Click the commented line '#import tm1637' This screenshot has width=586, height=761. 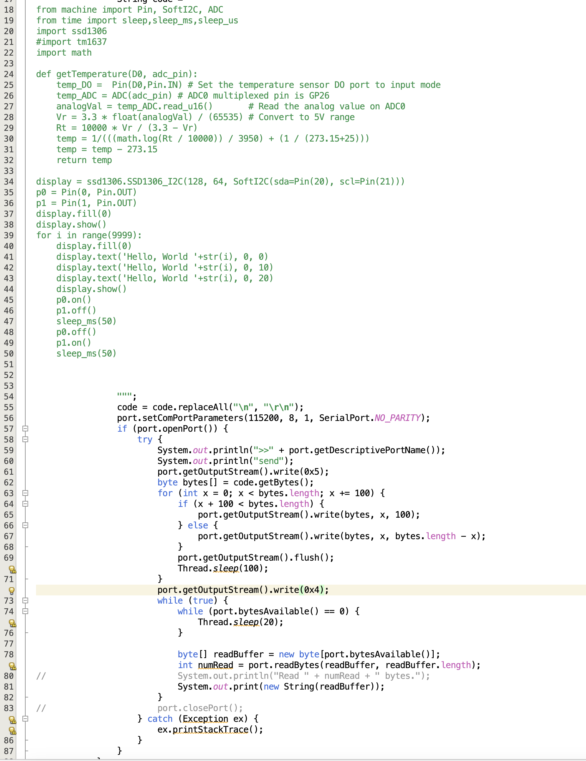click(x=71, y=42)
